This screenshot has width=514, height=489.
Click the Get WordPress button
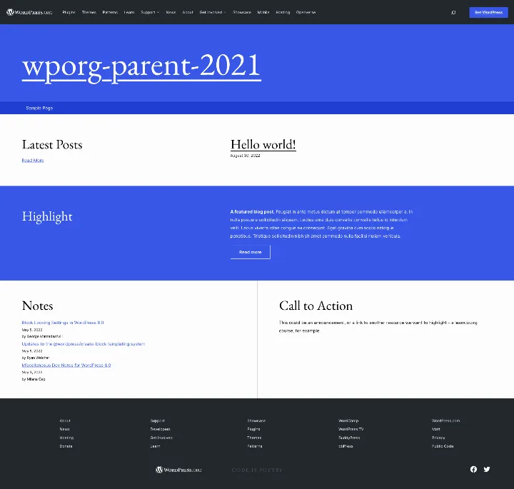click(488, 12)
